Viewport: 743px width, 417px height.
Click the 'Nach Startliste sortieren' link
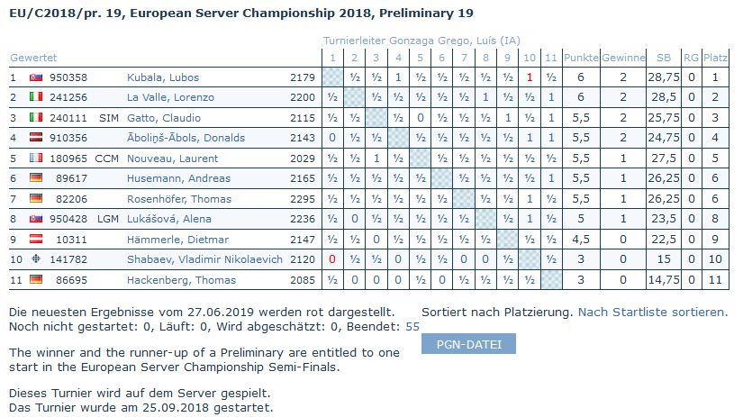click(652, 312)
